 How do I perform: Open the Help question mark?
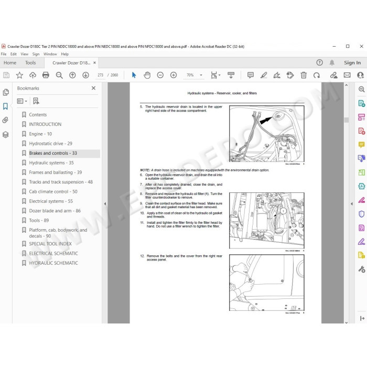click(319, 62)
